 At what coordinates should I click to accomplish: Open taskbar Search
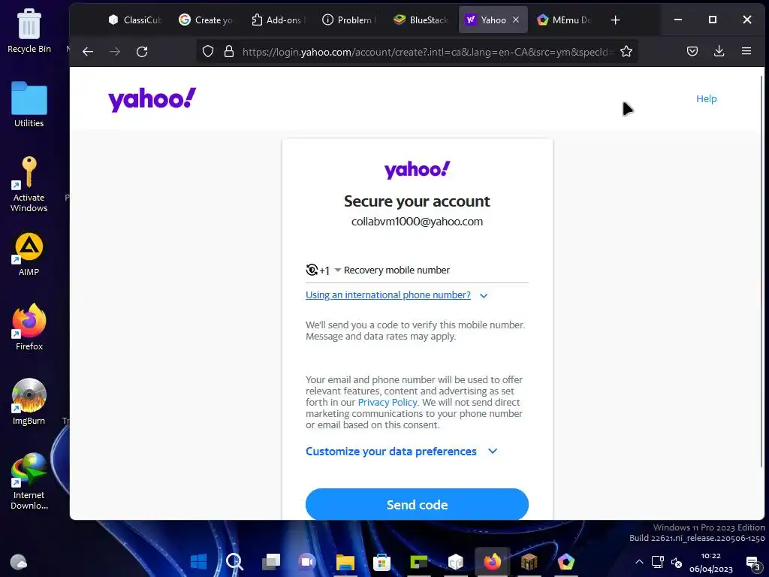click(x=234, y=562)
